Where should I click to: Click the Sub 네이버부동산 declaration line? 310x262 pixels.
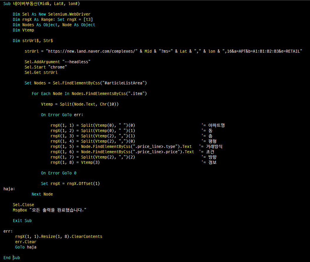tap(41, 4)
